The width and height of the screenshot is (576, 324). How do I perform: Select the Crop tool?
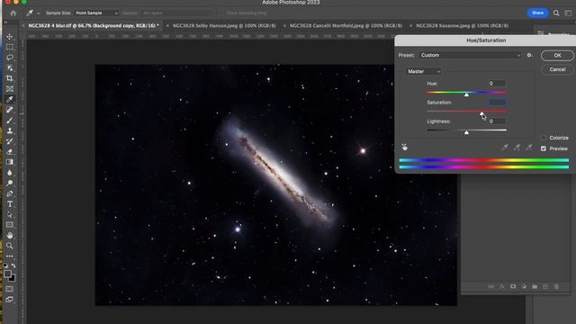pos(10,78)
